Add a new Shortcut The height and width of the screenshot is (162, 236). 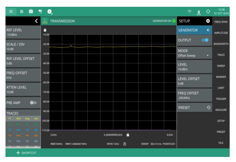tap(26, 153)
